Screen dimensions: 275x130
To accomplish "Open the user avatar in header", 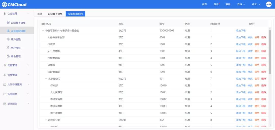I will 269,4.
